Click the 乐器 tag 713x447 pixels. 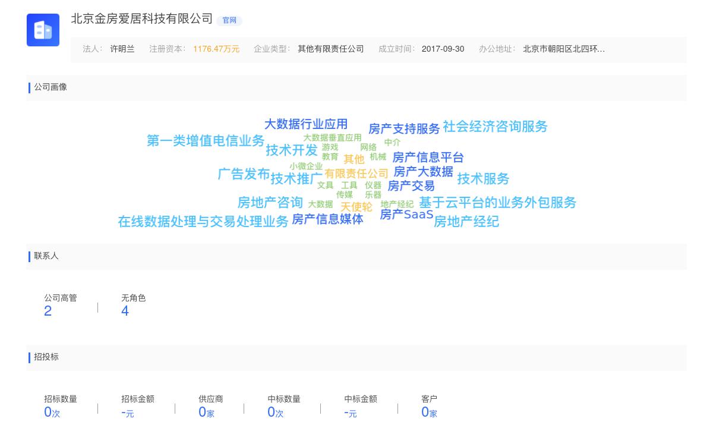(x=373, y=195)
